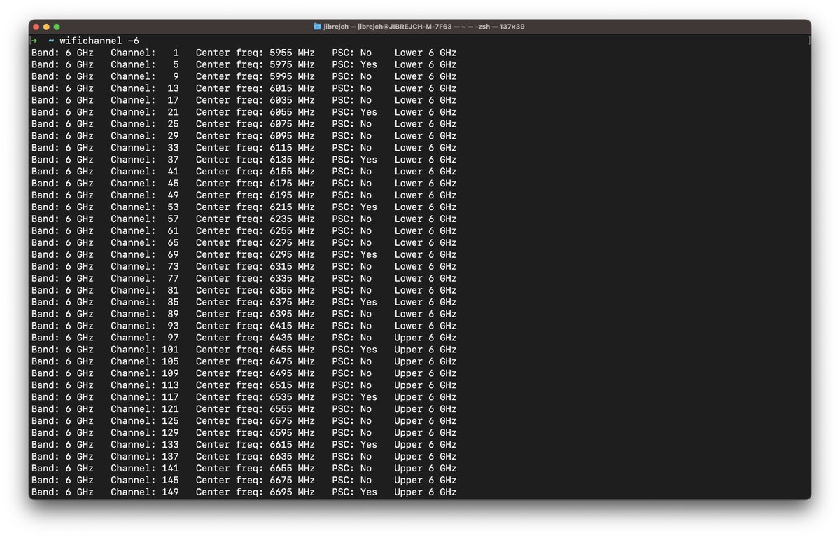This screenshot has width=840, height=538.
Task: Click the red close window button
Action: pyautogui.click(x=36, y=27)
